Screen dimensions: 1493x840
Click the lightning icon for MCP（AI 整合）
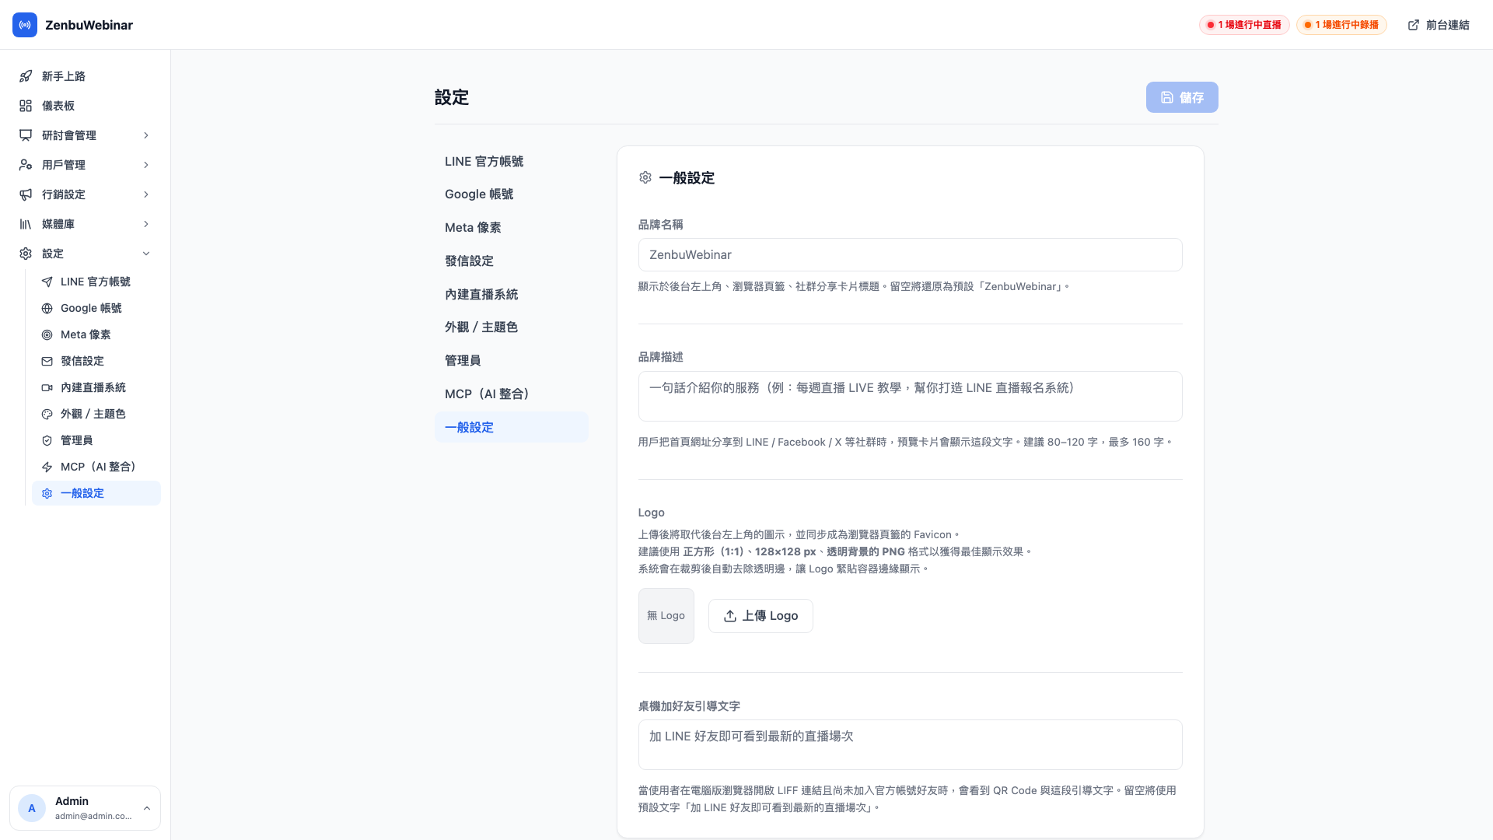pyautogui.click(x=47, y=467)
